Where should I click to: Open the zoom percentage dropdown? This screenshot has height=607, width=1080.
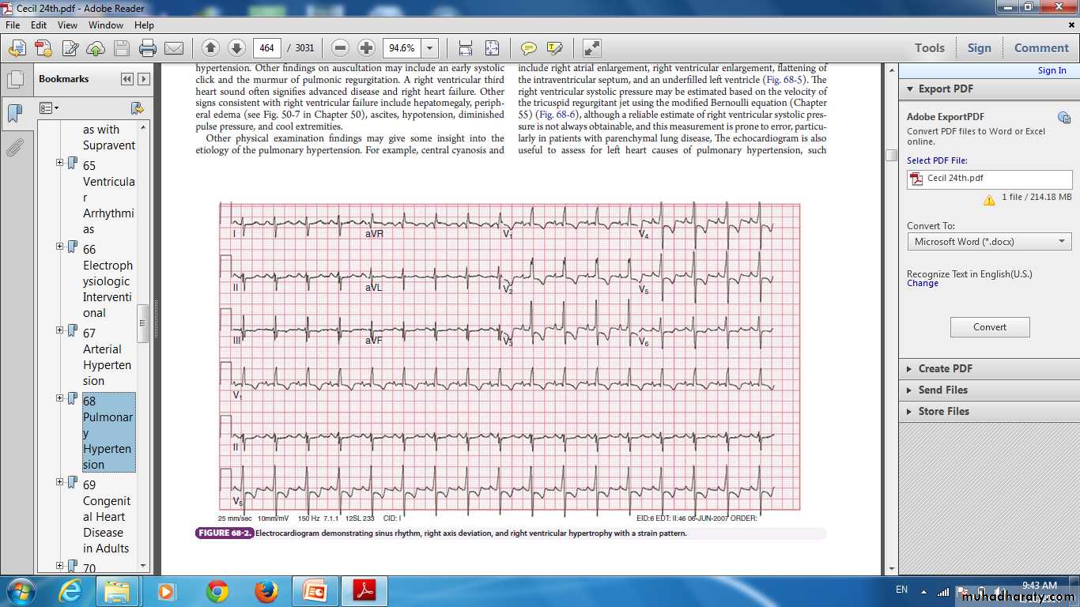click(x=430, y=48)
